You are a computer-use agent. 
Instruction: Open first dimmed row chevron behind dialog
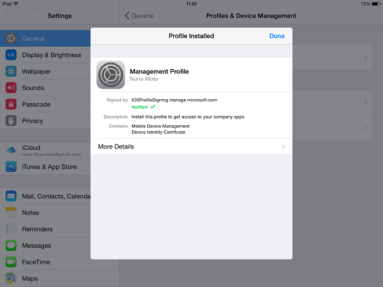coord(365,57)
